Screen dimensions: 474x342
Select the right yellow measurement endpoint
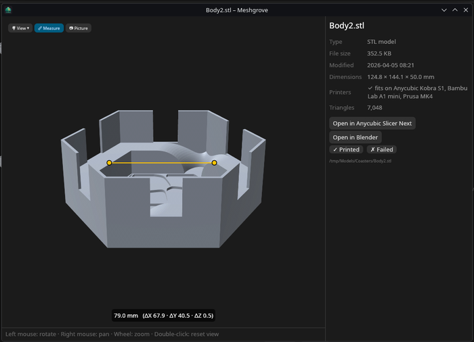tap(214, 163)
